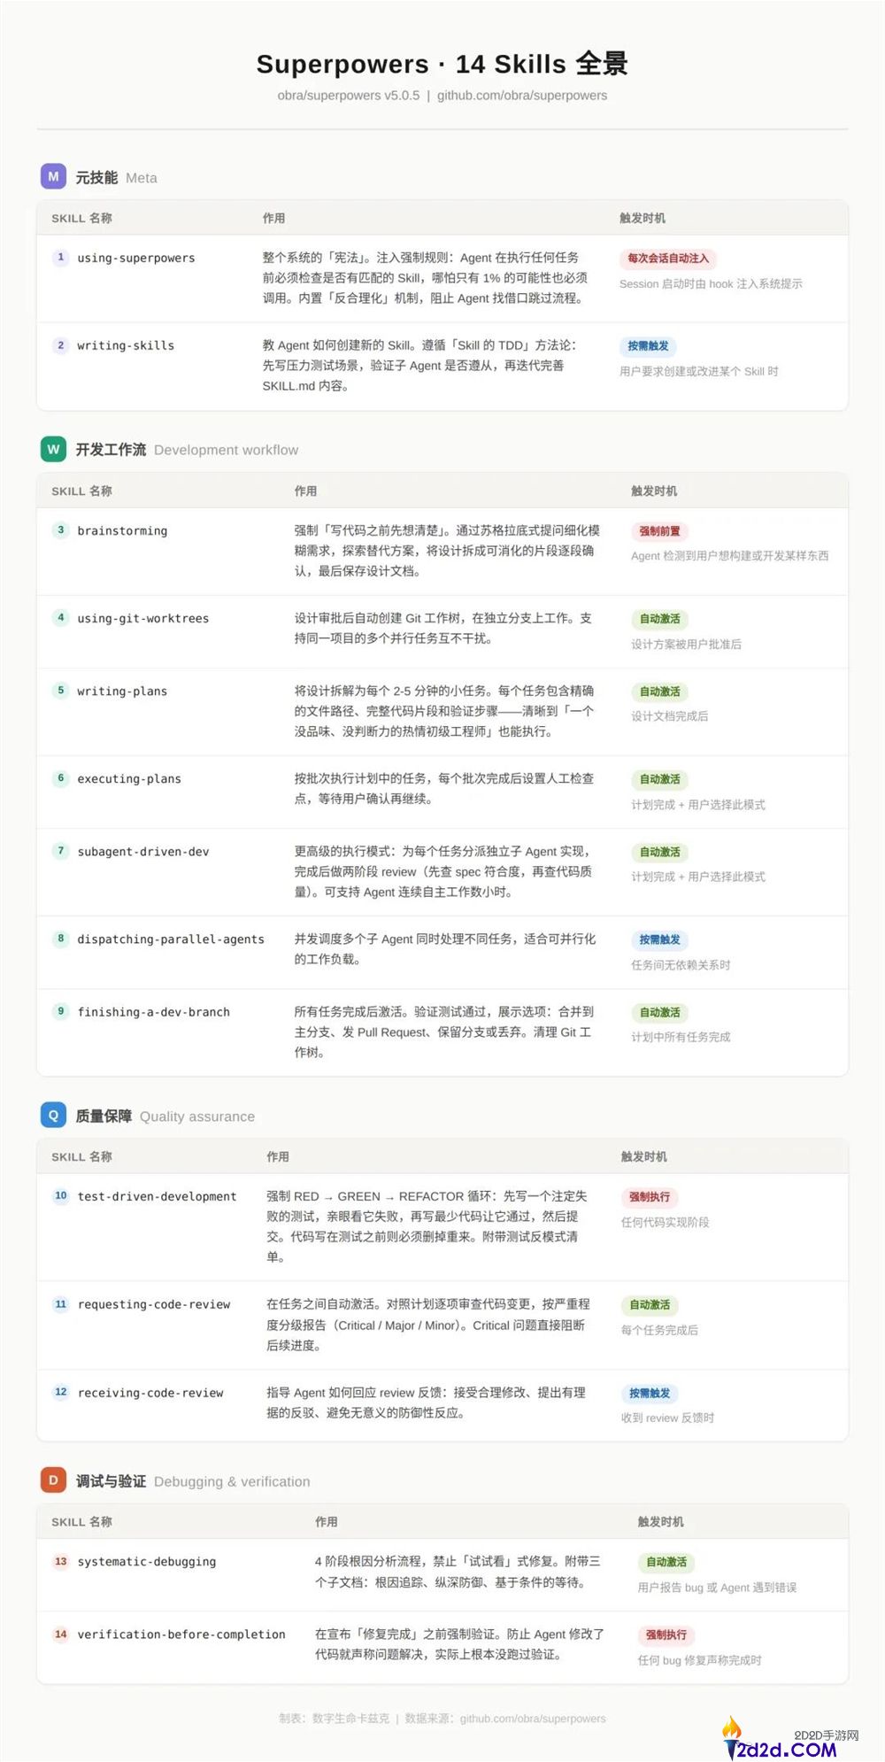This screenshot has width=885, height=1762.
Task: Click number badge 1 beside using-superpowers
Action: coord(60,258)
